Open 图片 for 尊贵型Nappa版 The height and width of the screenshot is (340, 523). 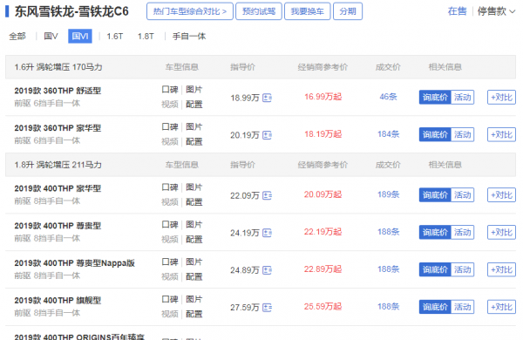click(x=194, y=262)
